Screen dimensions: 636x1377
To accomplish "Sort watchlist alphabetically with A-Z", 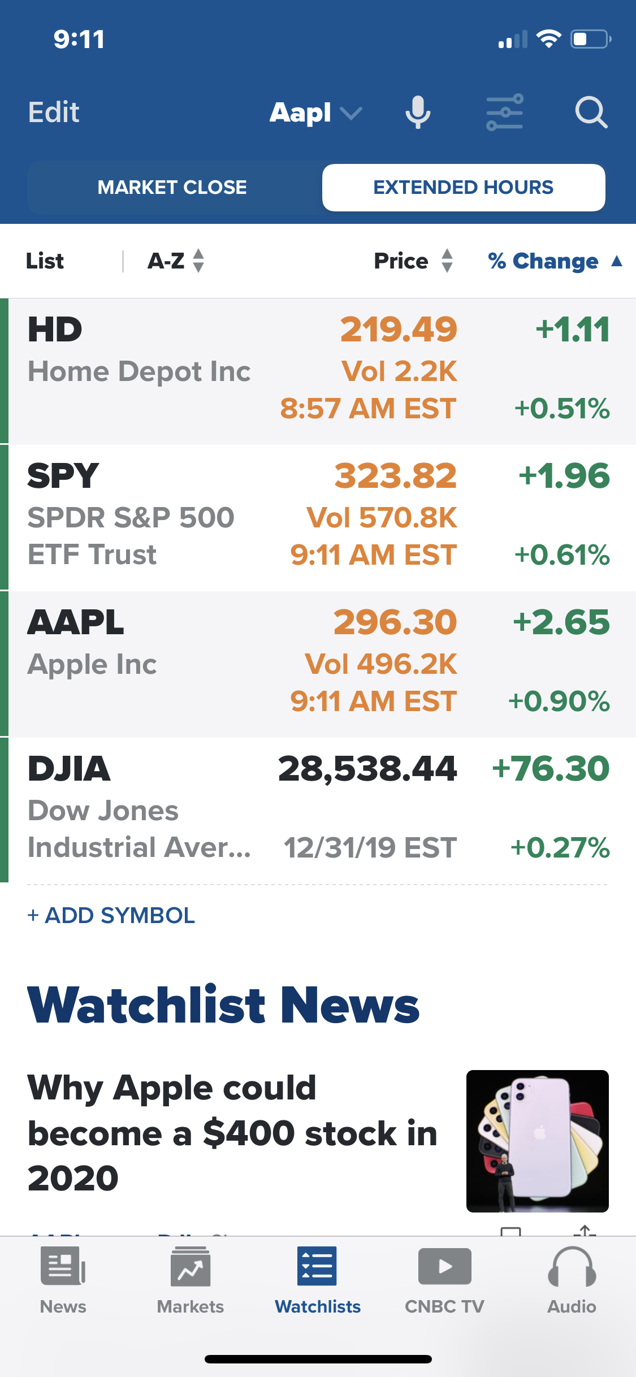I will pyautogui.click(x=175, y=261).
